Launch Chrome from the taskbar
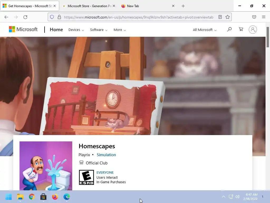270x203 pixels. click(x=32, y=197)
